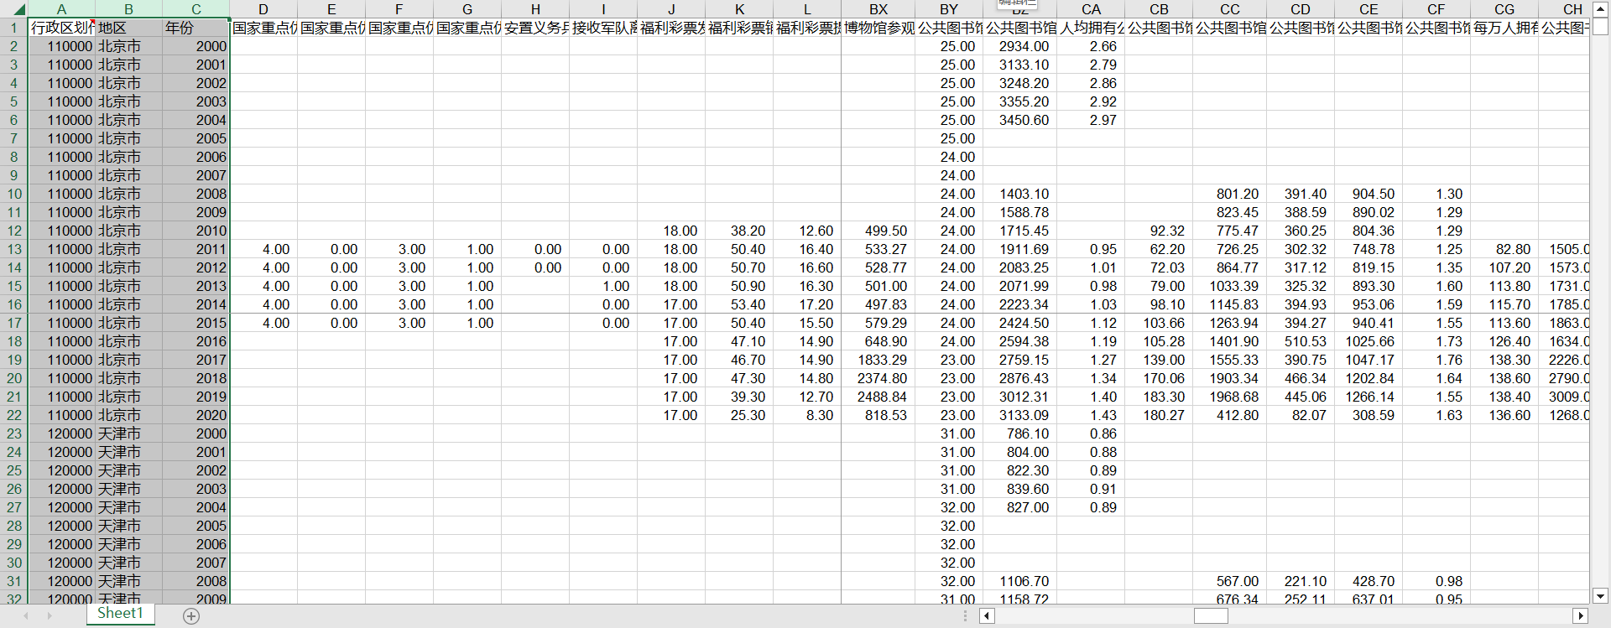Open the Sheet1 tab
The image size is (1611, 628).
coord(120,614)
